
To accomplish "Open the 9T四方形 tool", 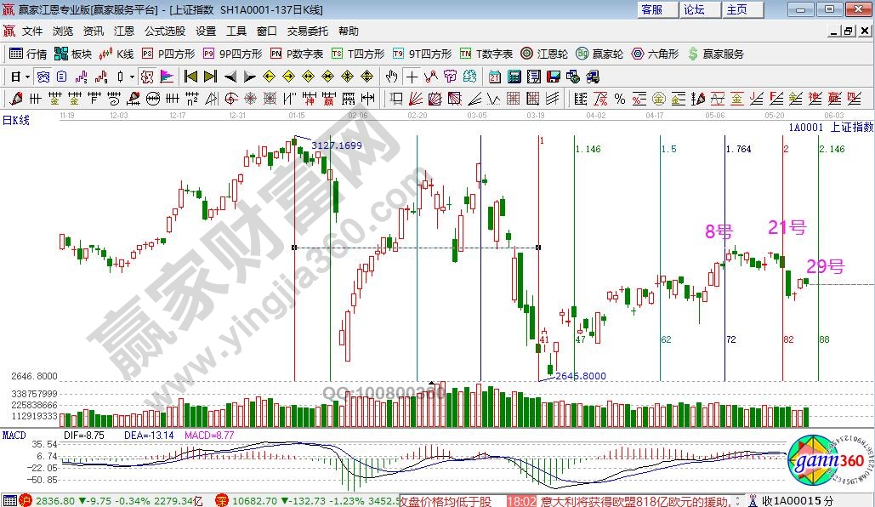I will tap(422, 54).
